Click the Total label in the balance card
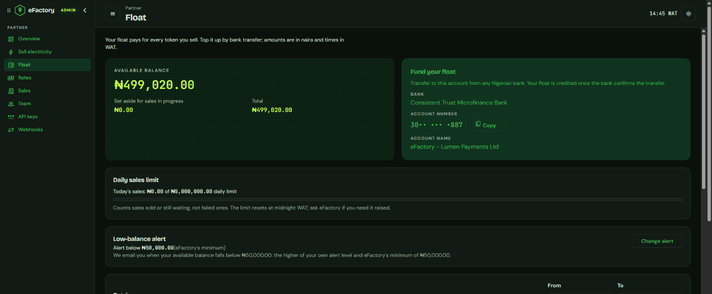 click(257, 101)
